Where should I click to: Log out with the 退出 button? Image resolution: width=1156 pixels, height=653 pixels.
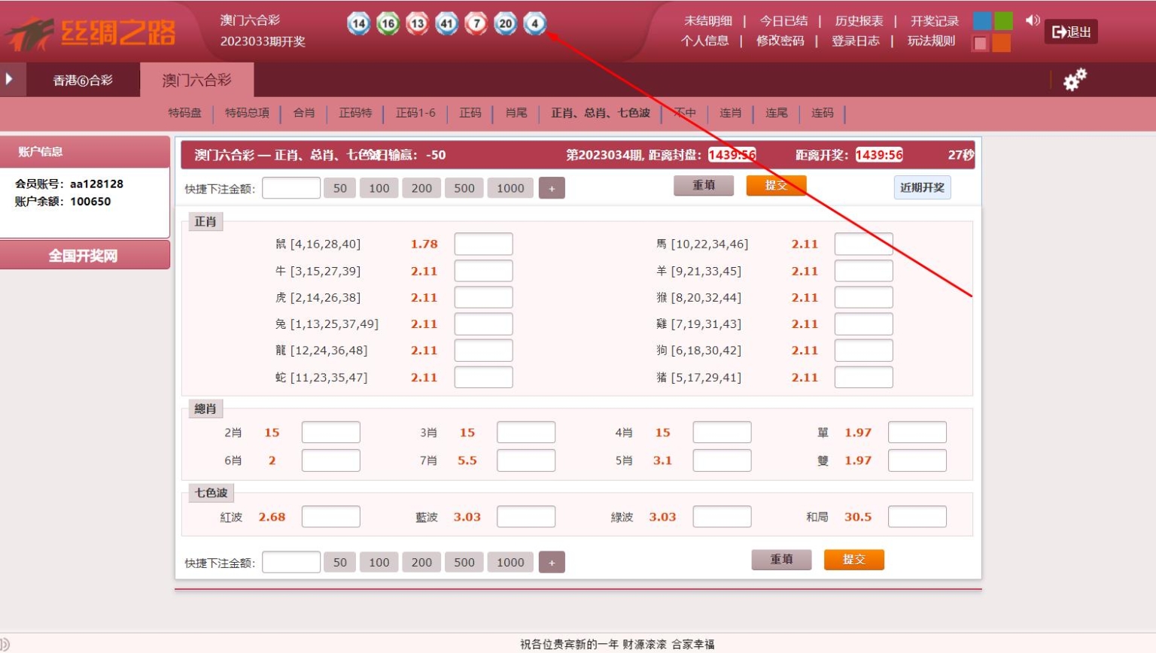(x=1071, y=32)
